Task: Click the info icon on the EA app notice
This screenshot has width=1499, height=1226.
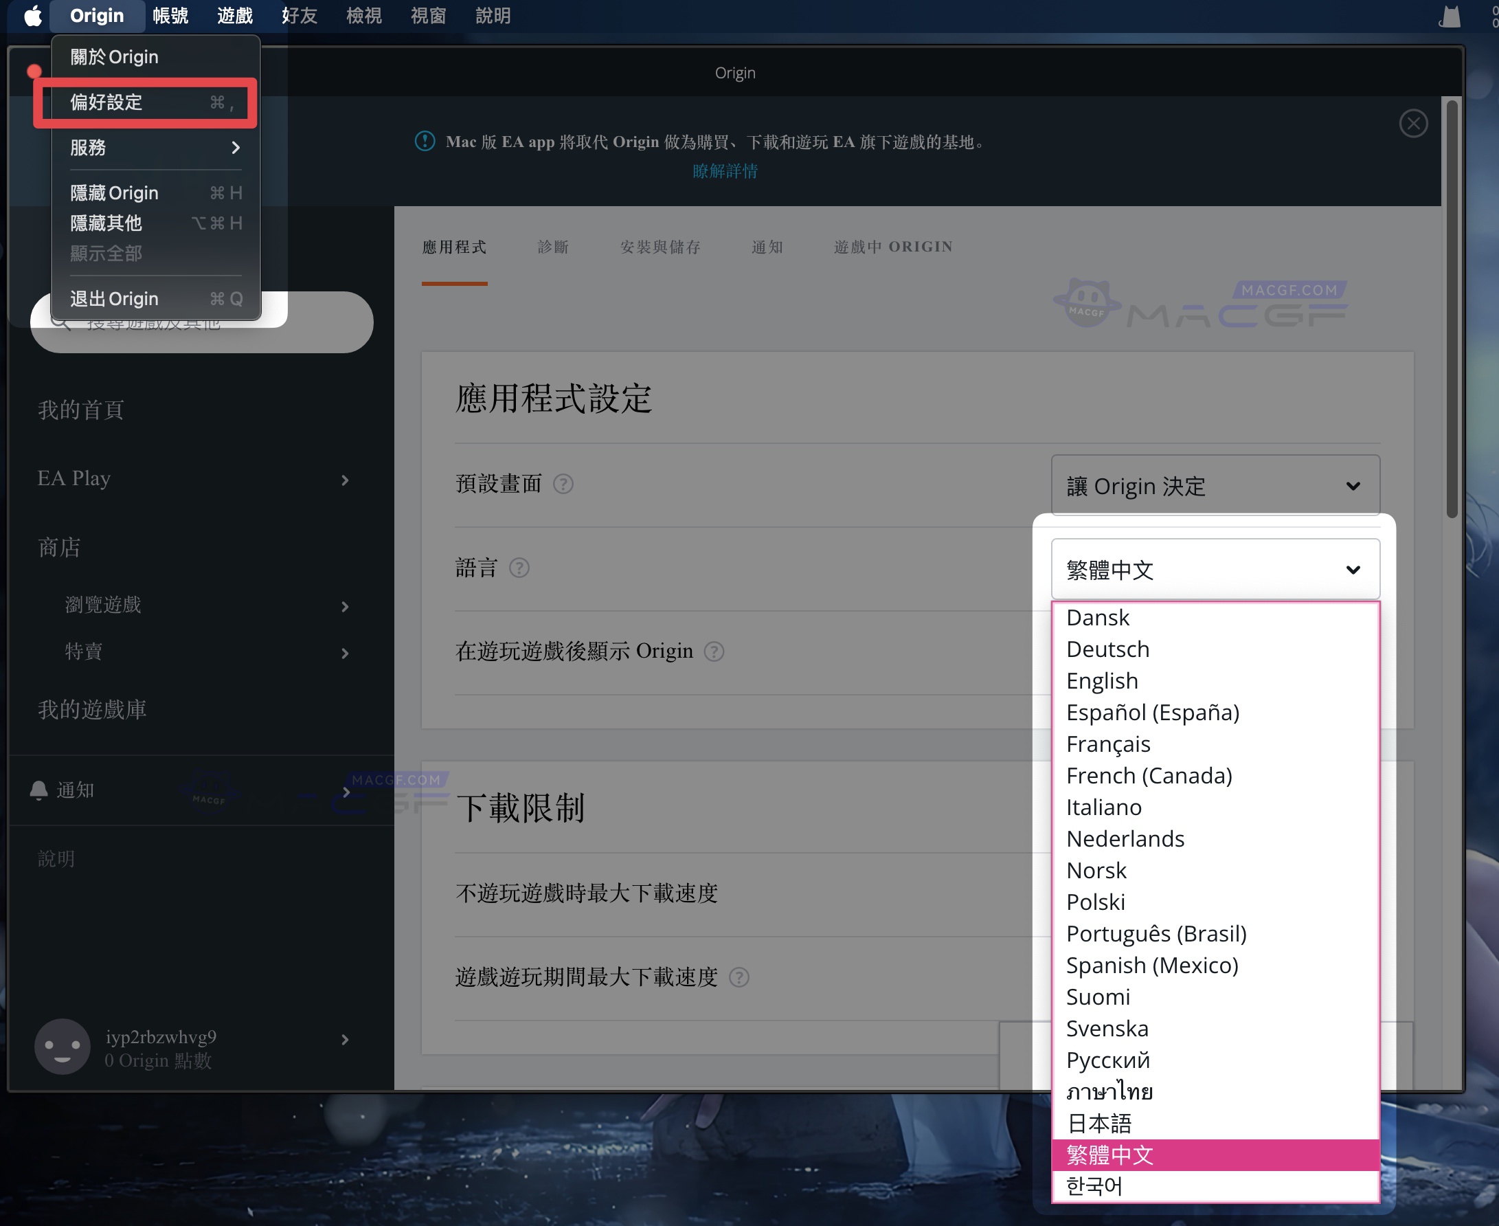Action: coord(424,142)
